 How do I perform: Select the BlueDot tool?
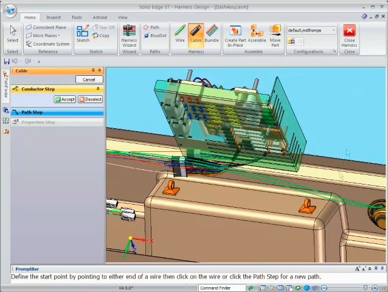[x=155, y=36]
